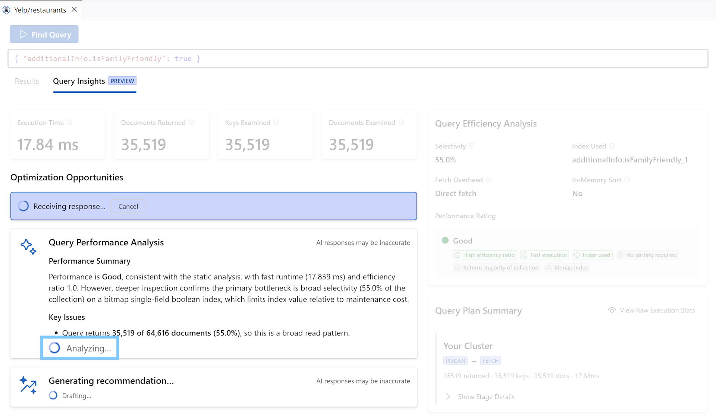This screenshot has width=716, height=420.
Task: Click the Query Performance Analysis heading
Action: coord(106,242)
